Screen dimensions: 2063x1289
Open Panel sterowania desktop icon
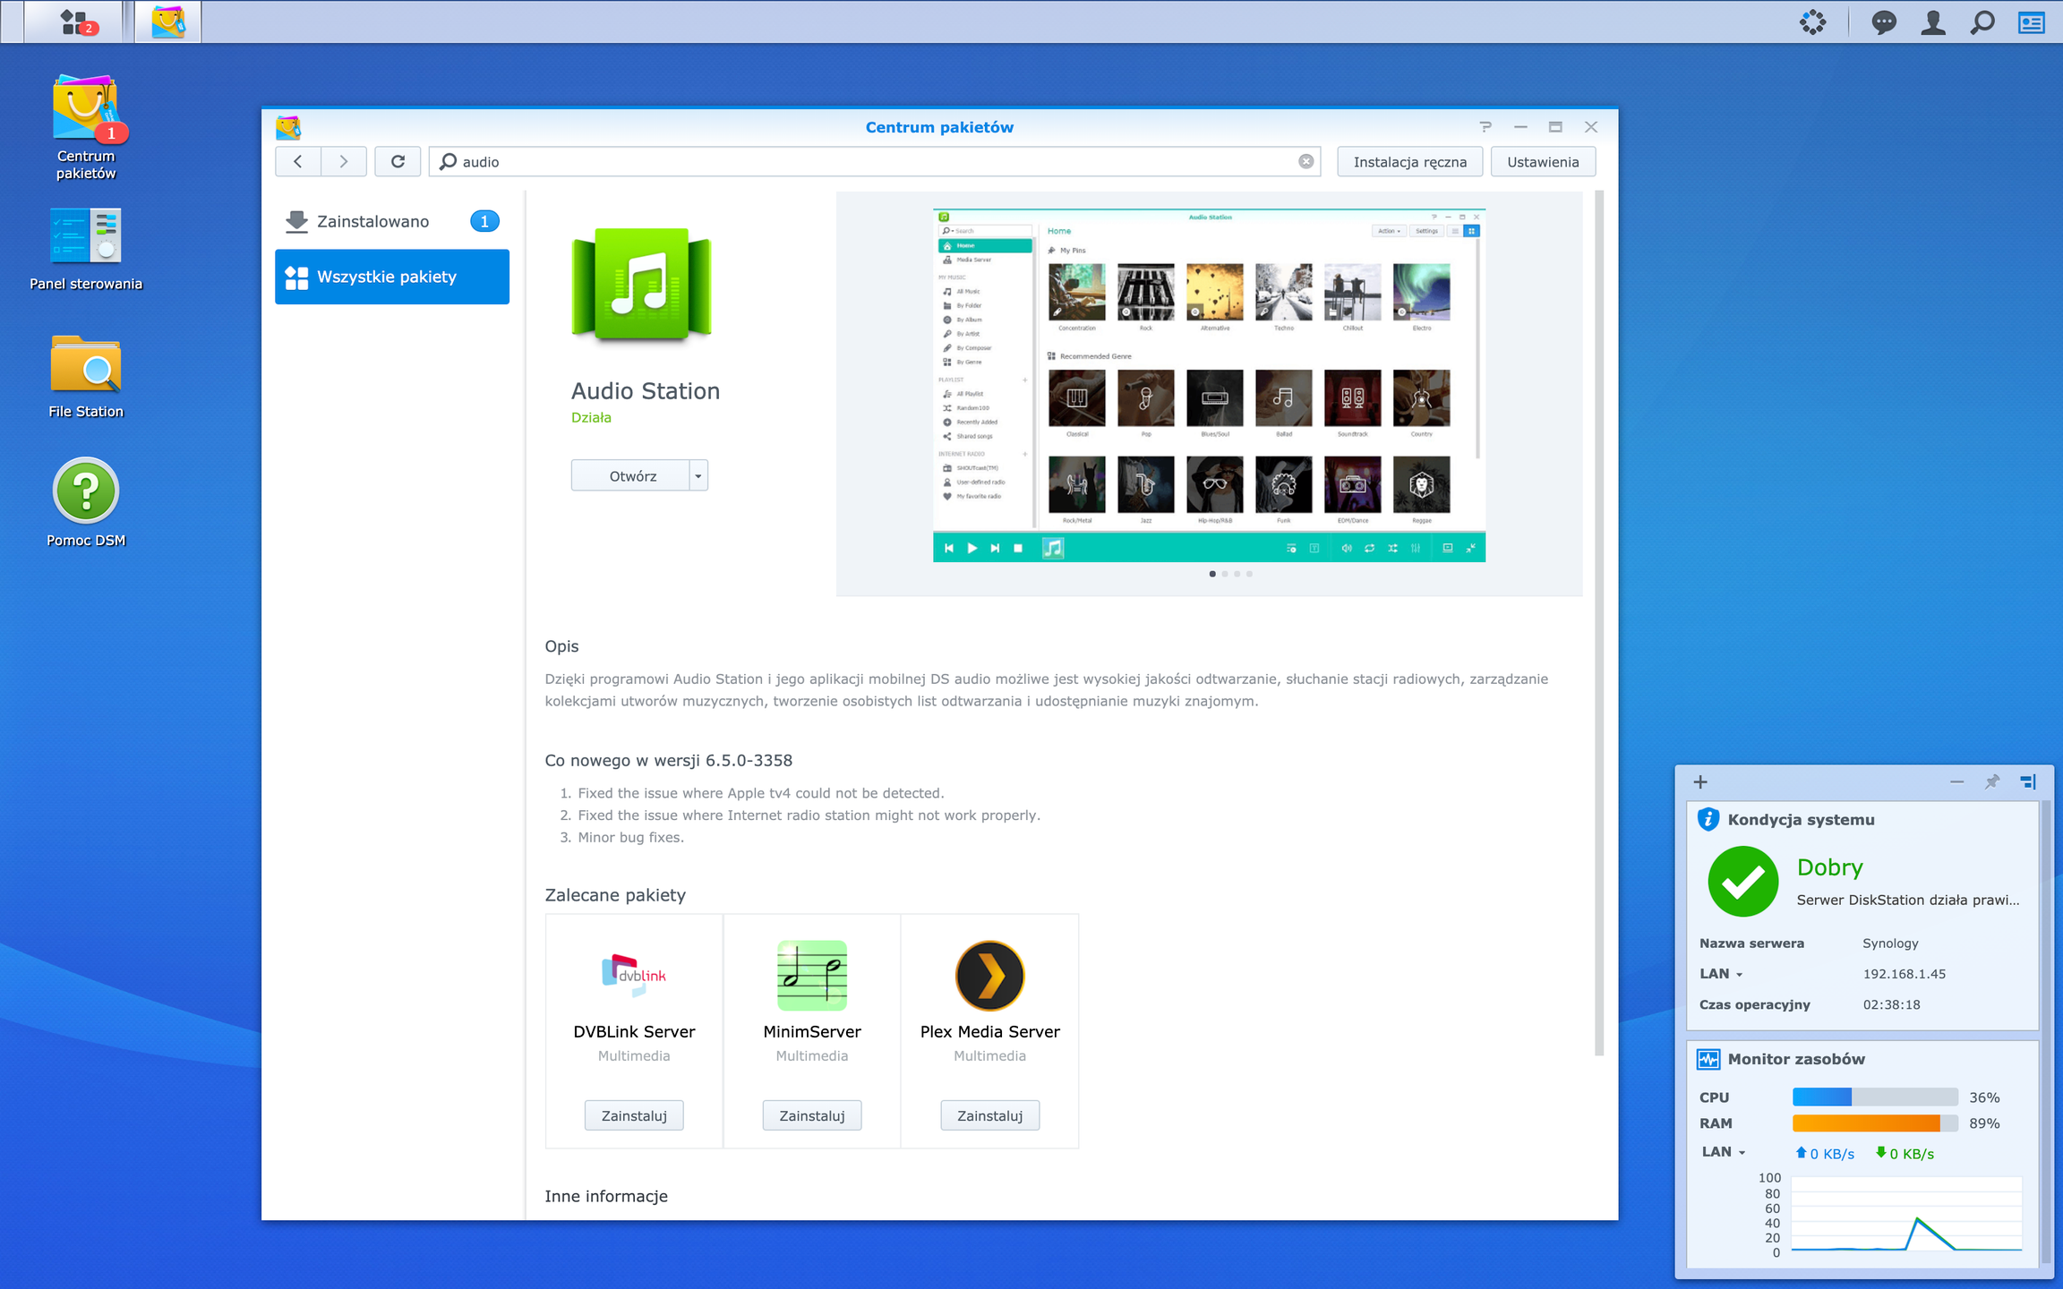pyautogui.click(x=86, y=250)
